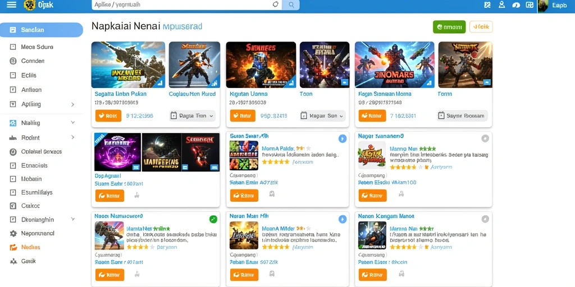575x287 pixels.
Task: Select the orange Nedias sidebar icon
Action: [13, 247]
